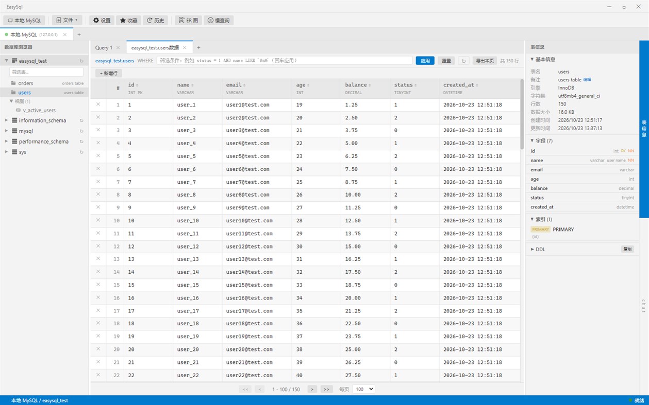Click refresh icon beside mysql database
Screen dimensions: 649x405
(81, 131)
